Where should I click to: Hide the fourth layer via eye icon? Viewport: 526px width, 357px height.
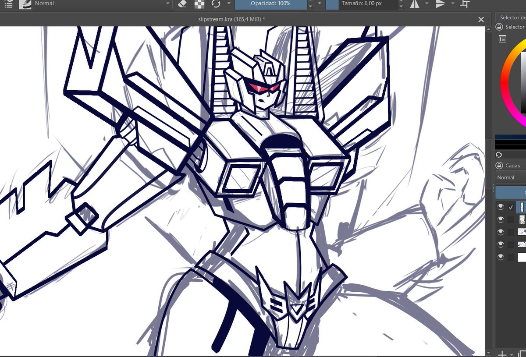pos(501,244)
